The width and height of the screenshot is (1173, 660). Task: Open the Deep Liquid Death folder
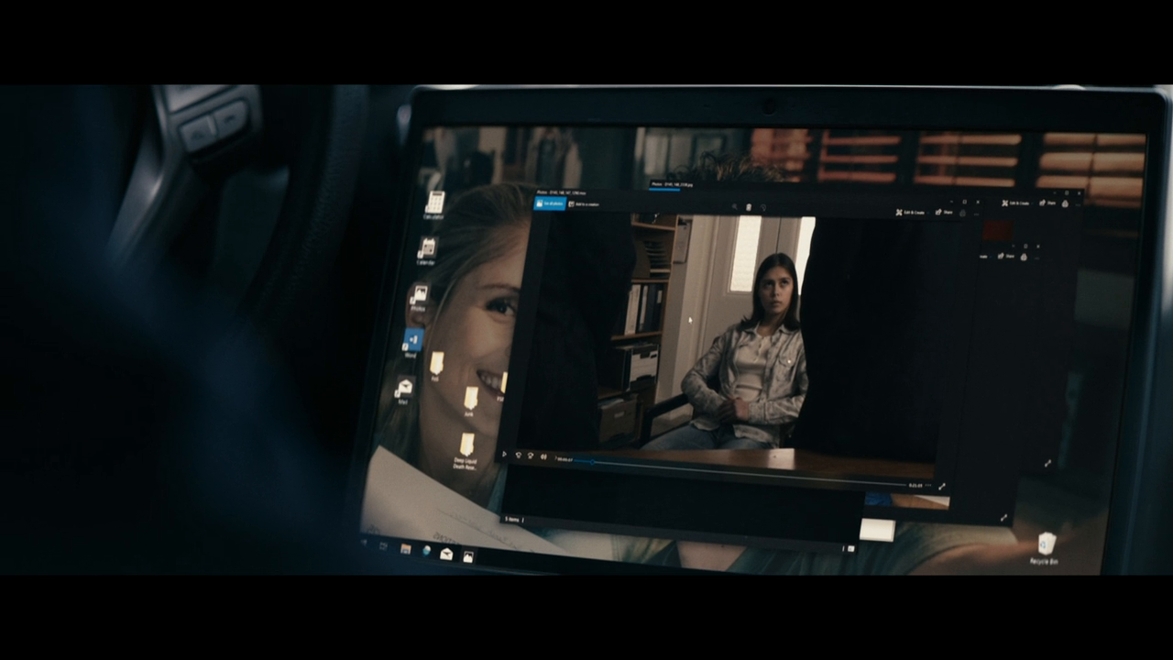[466, 448]
